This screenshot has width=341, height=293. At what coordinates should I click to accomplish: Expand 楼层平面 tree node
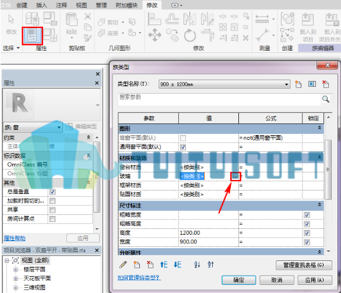click(15, 270)
